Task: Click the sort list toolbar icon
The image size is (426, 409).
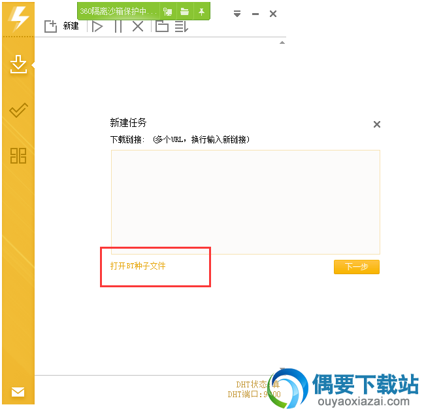Action: pos(182,27)
